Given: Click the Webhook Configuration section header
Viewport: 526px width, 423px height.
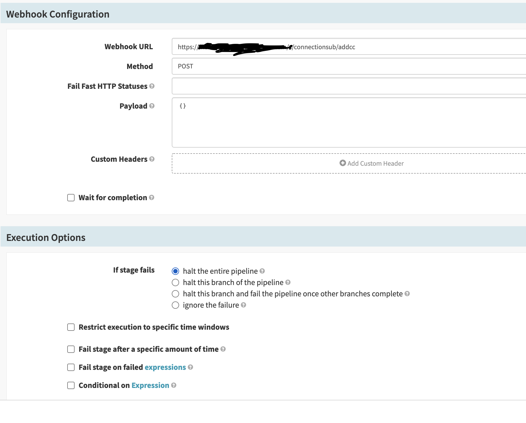Looking at the screenshot, I should (58, 14).
